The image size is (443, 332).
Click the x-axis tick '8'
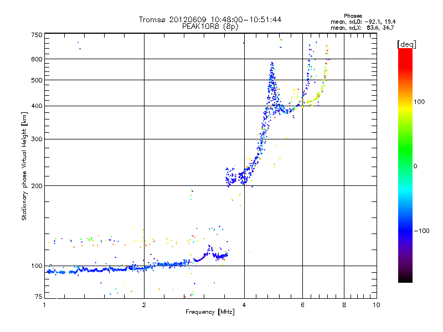point(344,305)
